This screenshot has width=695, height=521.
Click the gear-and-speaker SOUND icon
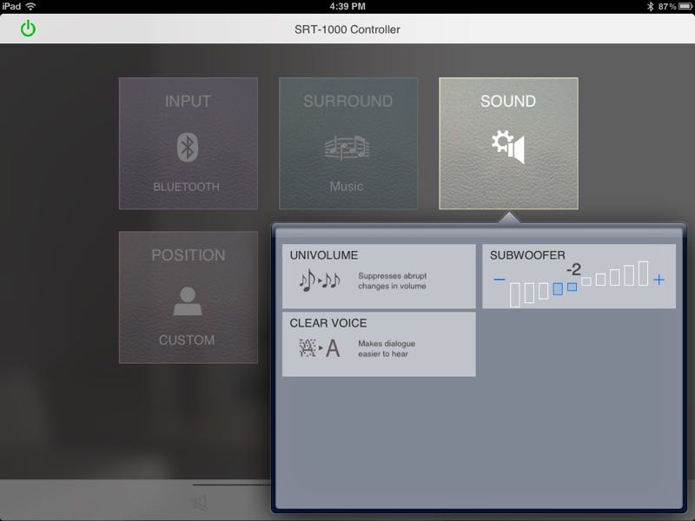pyautogui.click(x=508, y=148)
